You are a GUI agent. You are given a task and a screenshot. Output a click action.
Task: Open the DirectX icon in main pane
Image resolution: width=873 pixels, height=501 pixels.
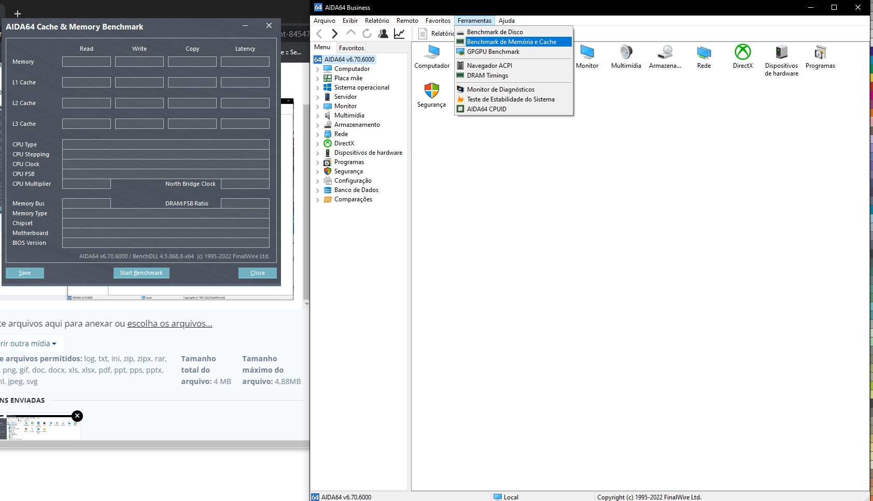point(743,56)
